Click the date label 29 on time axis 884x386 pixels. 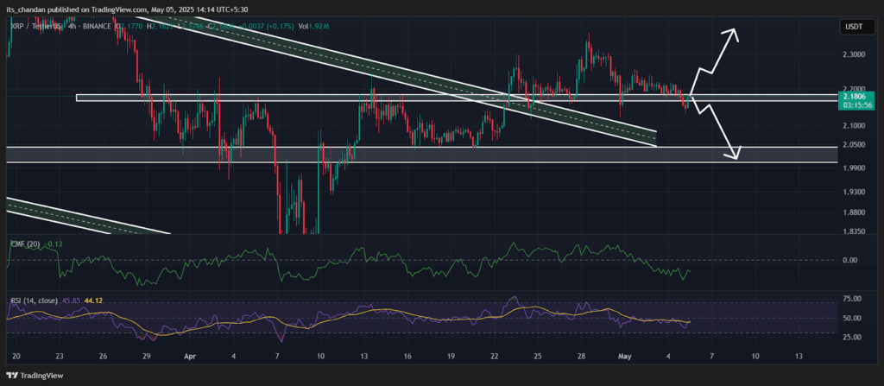146,357
